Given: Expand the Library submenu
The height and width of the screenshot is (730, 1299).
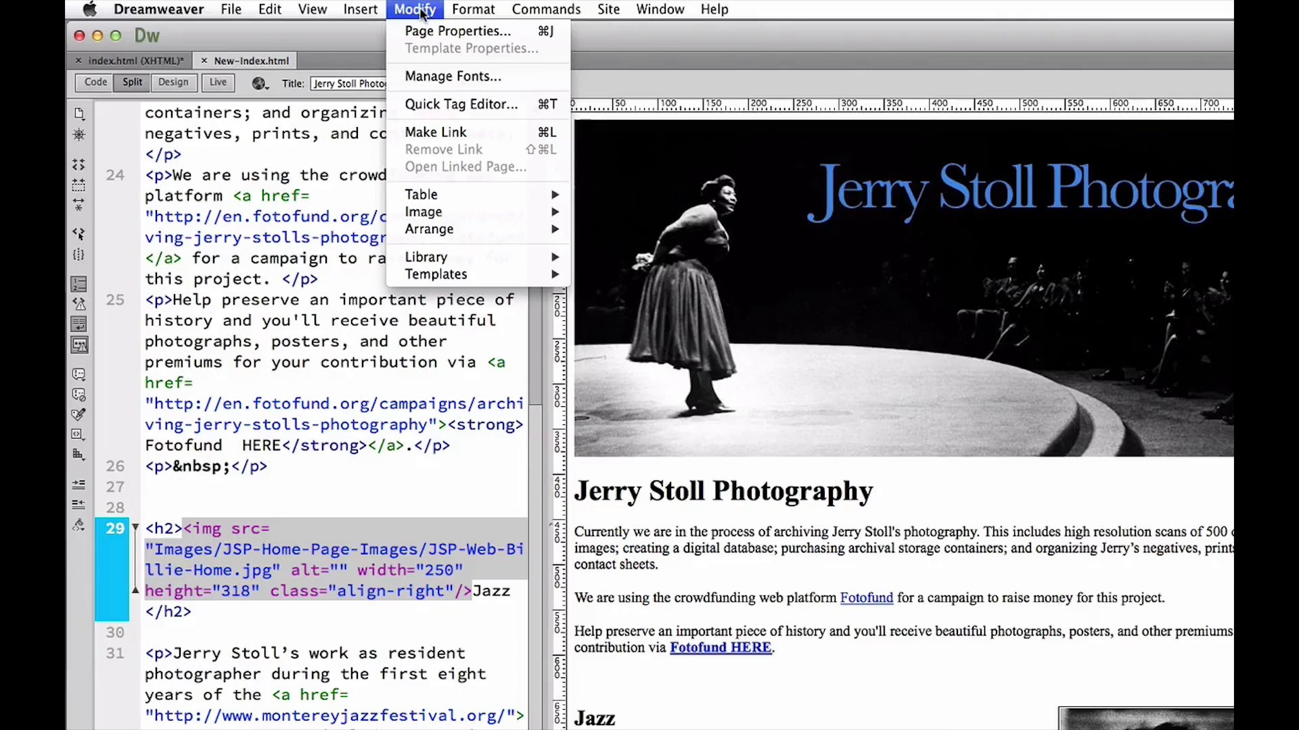Looking at the screenshot, I should pyautogui.click(x=478, y=257).
